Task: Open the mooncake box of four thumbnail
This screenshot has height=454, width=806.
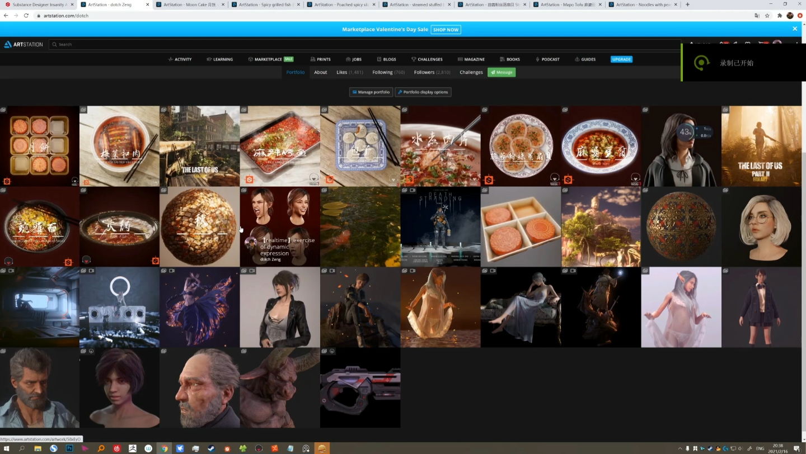Action: point(521,226)
